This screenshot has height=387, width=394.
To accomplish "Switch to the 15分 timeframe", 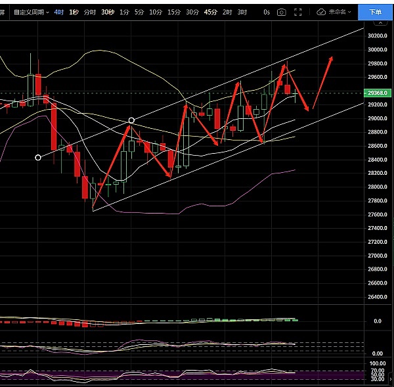I will tap(174, 12).
